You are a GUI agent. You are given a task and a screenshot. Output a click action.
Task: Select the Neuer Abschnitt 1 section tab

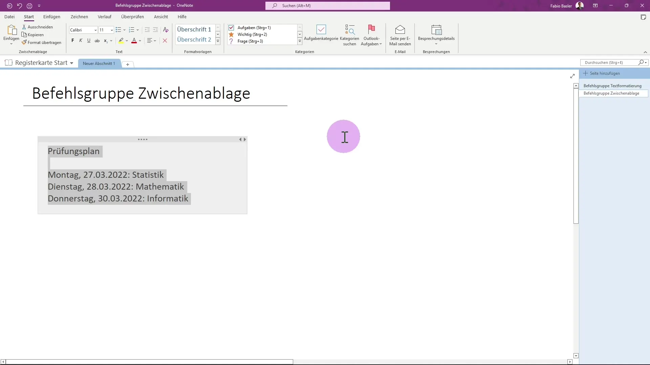99,64
